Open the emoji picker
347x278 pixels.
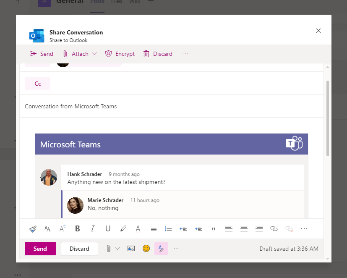(146, 249)
